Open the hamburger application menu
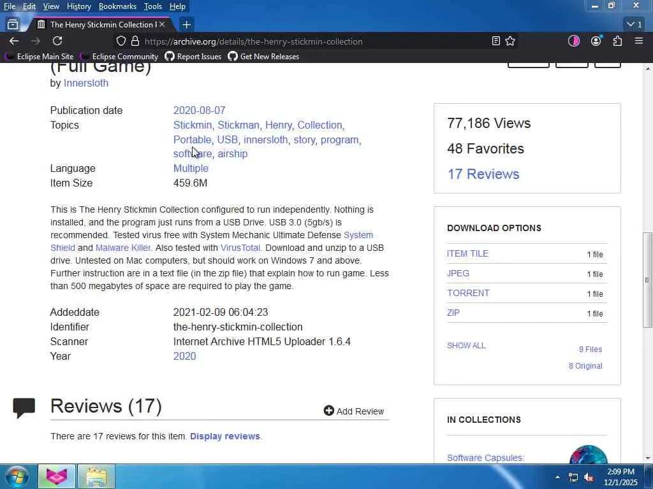653x489 pixels. (x=639, y=41)
